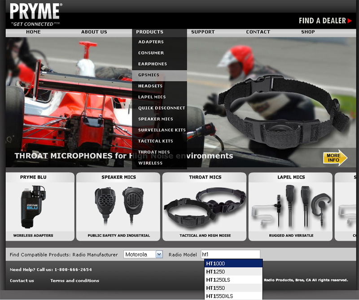The image size is (359, 300).
Task: Open the Throat Mics card image
Action: (205, 208)
